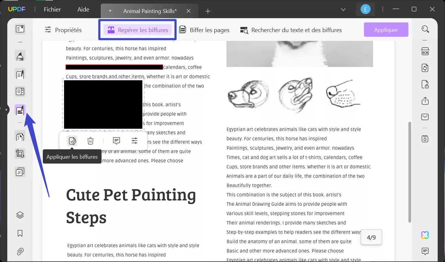Add a note to the redaction mark

coord(116,141)
